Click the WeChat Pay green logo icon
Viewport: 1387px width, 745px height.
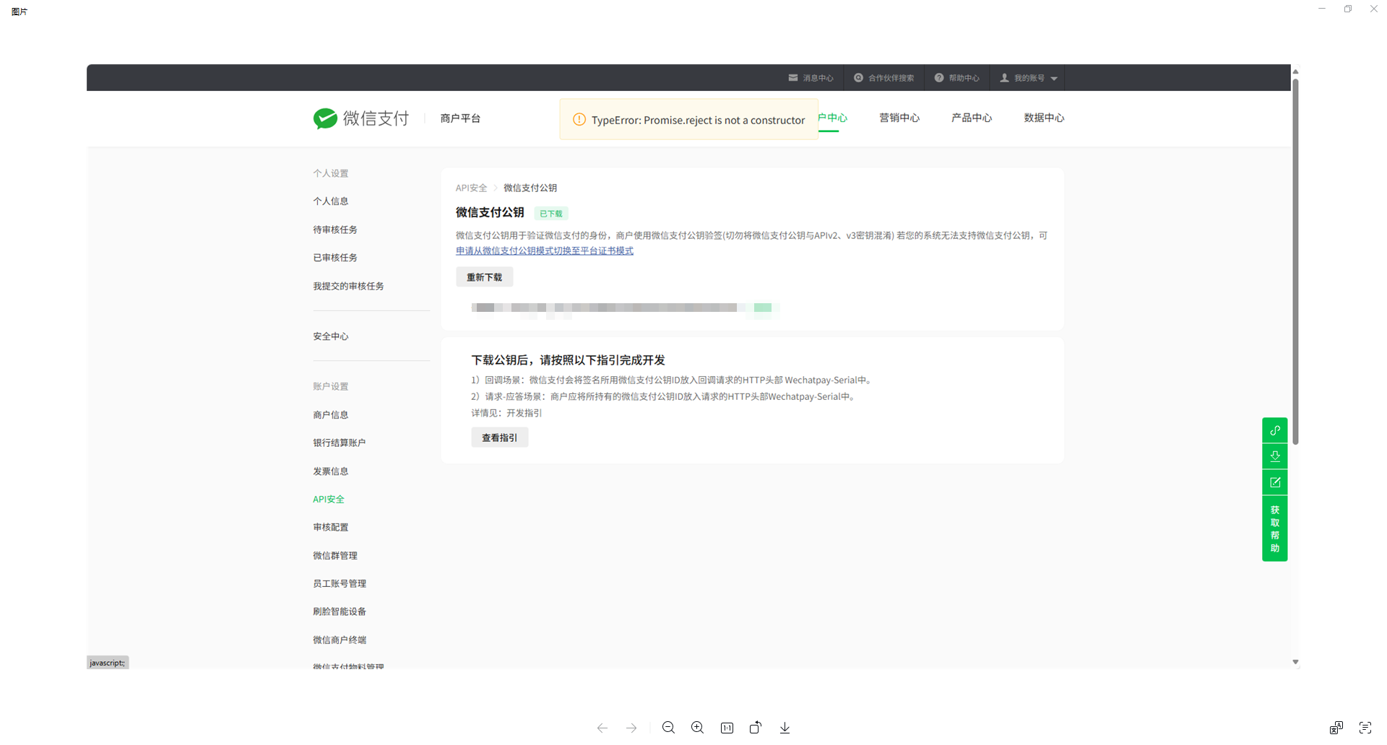point(325,118)
